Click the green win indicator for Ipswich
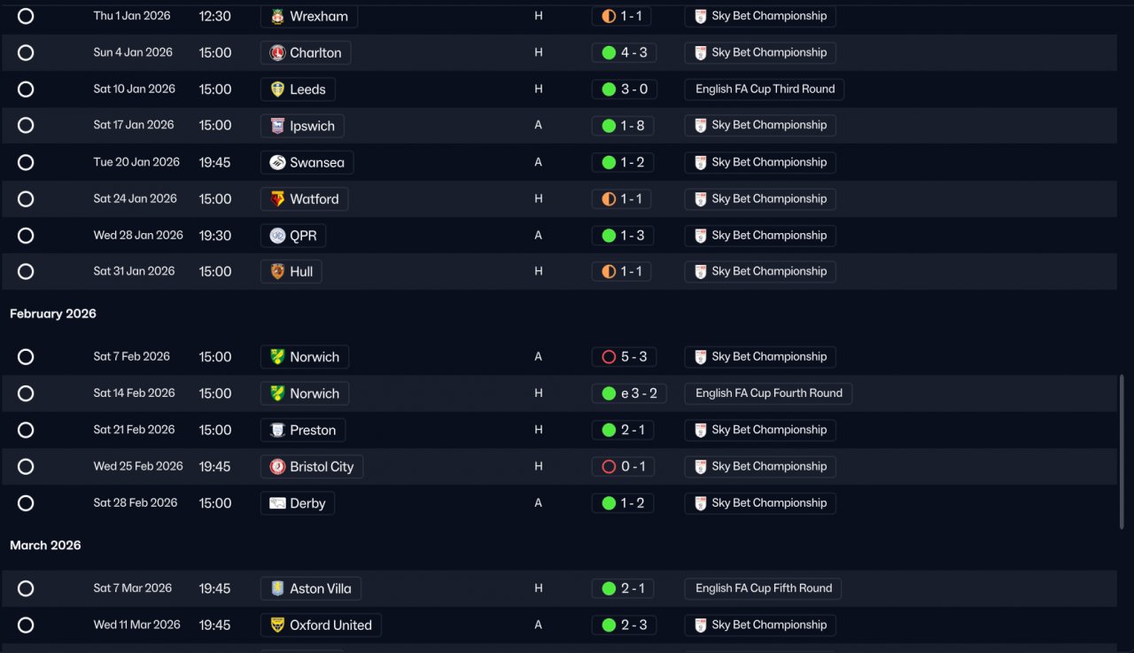 609,126
